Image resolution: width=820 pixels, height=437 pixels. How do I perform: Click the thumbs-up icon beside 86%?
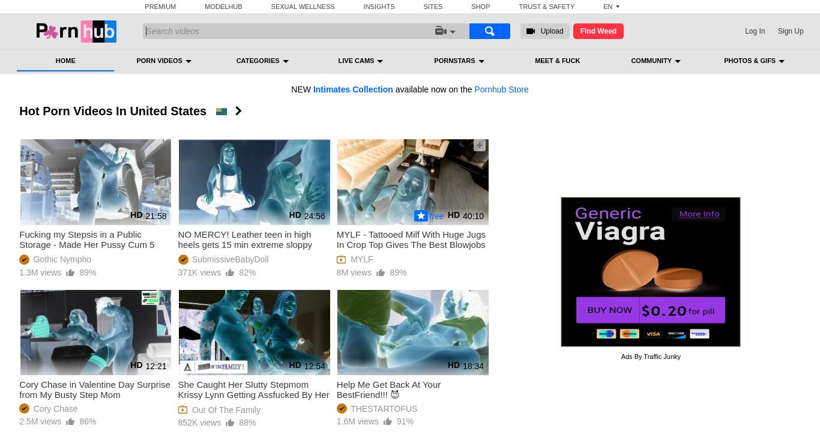coord(70,421)
